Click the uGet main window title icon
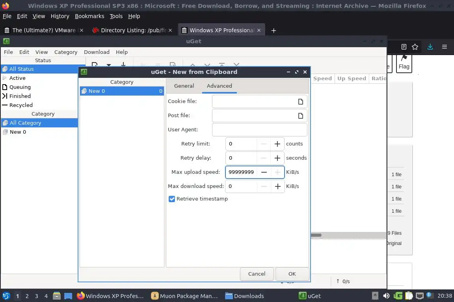The image size is (454, 302). click(x=6, y=41)
